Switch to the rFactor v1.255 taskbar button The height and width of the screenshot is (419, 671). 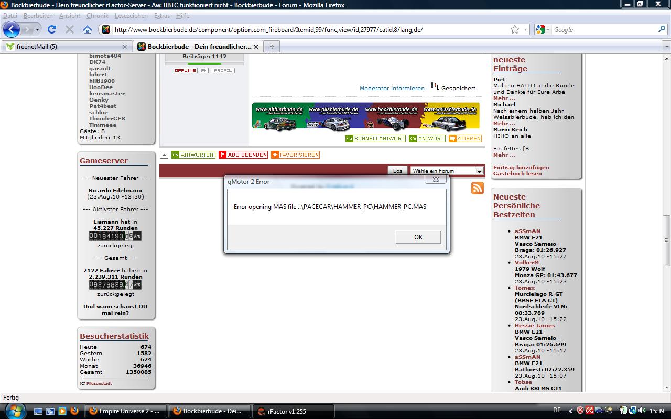pyautogui.click(x=294, y=411)
